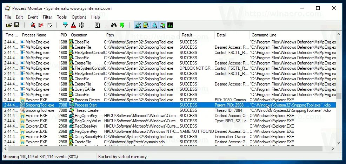The width and height of the screenshot is (346, 164).
Task: Select the crosshair target window icon
Action: point(82,25)
